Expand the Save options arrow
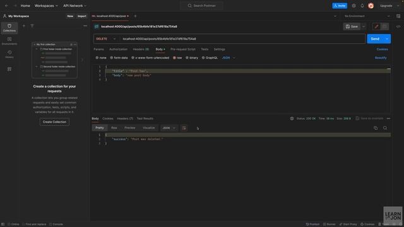Screen dimensions: 404x227 coord(364,26)
